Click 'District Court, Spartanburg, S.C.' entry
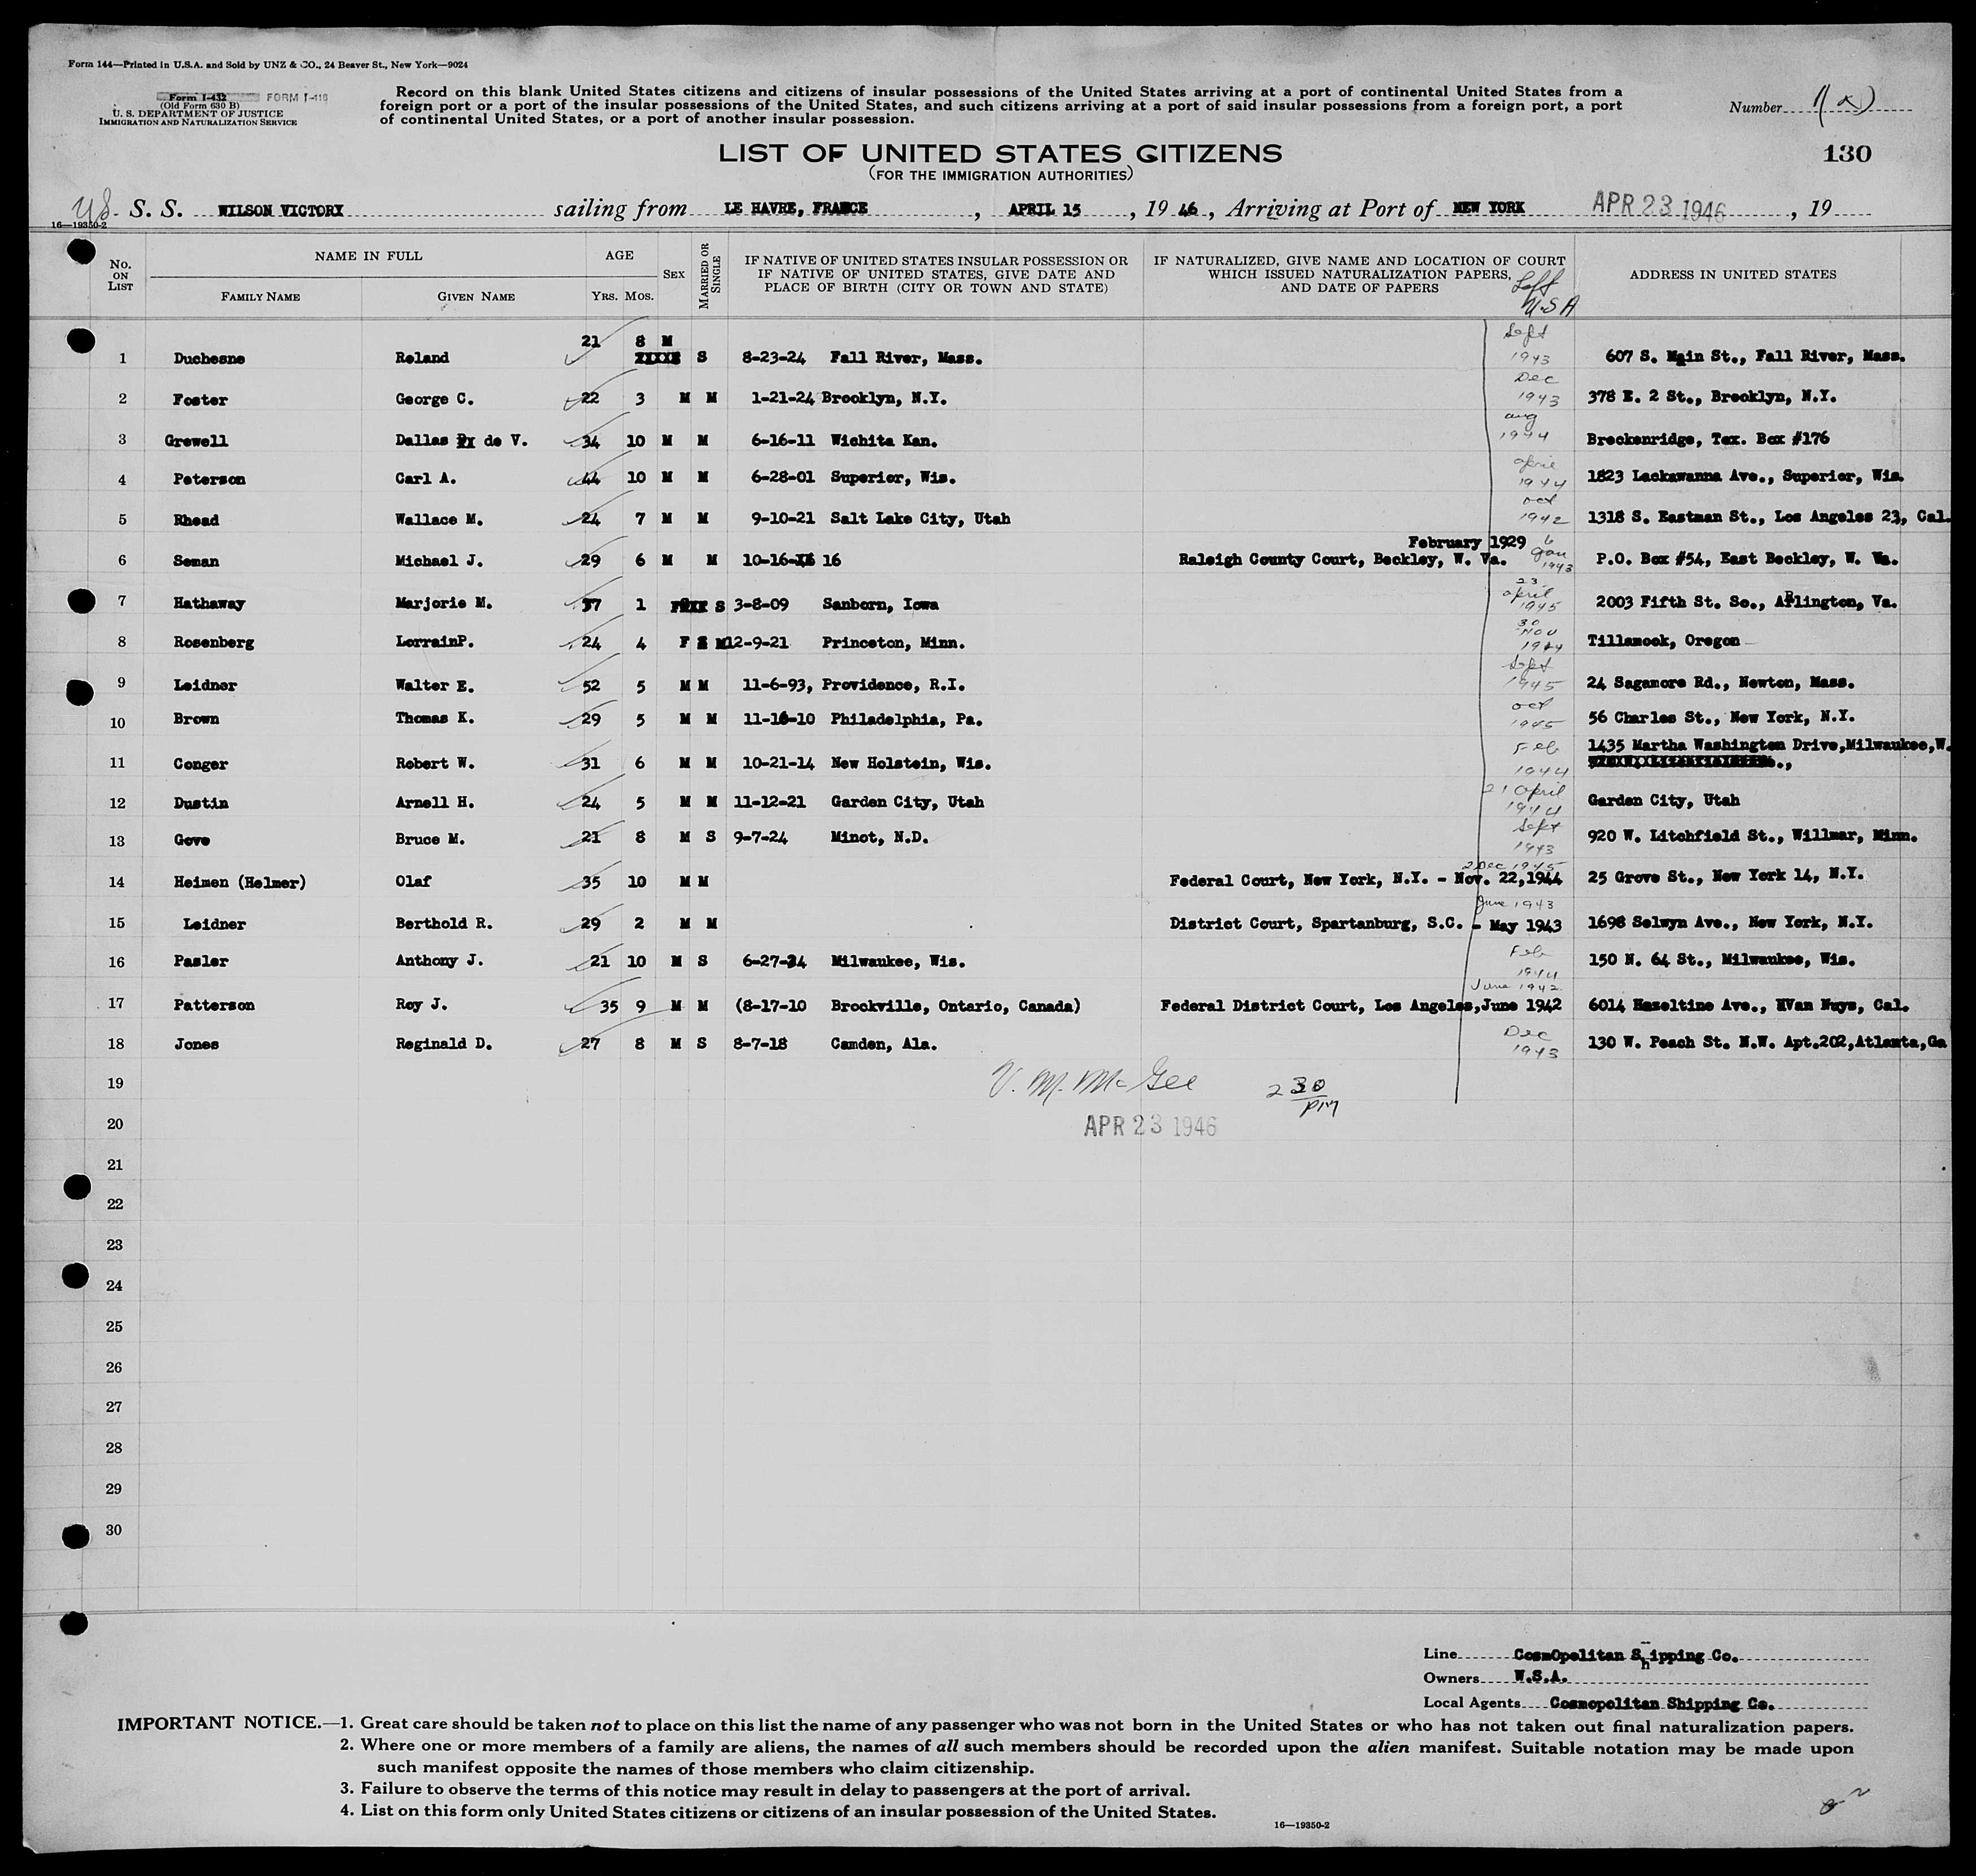The height and width of the screenshot is (1876, 1976). point(1316,923)
